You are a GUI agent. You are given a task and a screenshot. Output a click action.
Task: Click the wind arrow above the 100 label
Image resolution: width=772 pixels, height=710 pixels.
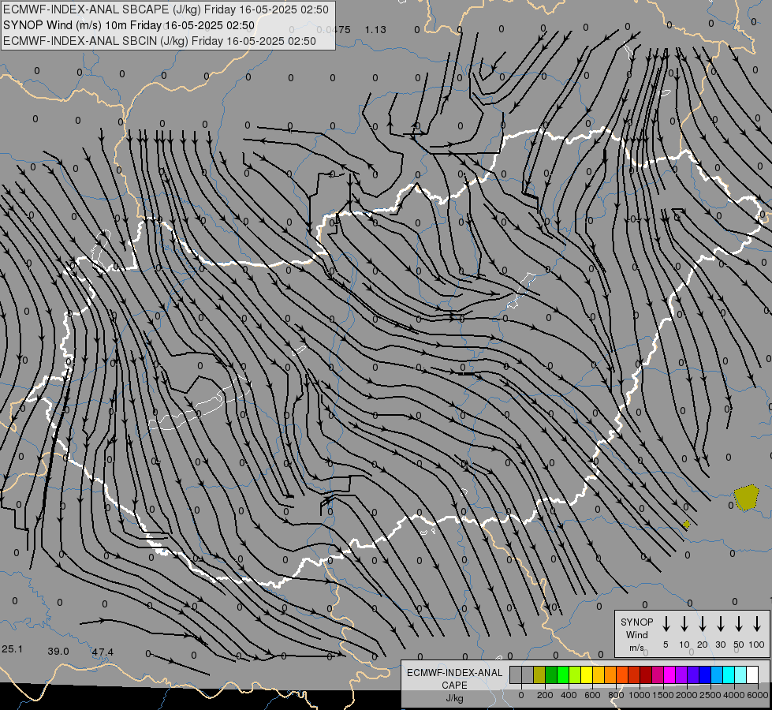pyautogui.click(x=757, y=624)
